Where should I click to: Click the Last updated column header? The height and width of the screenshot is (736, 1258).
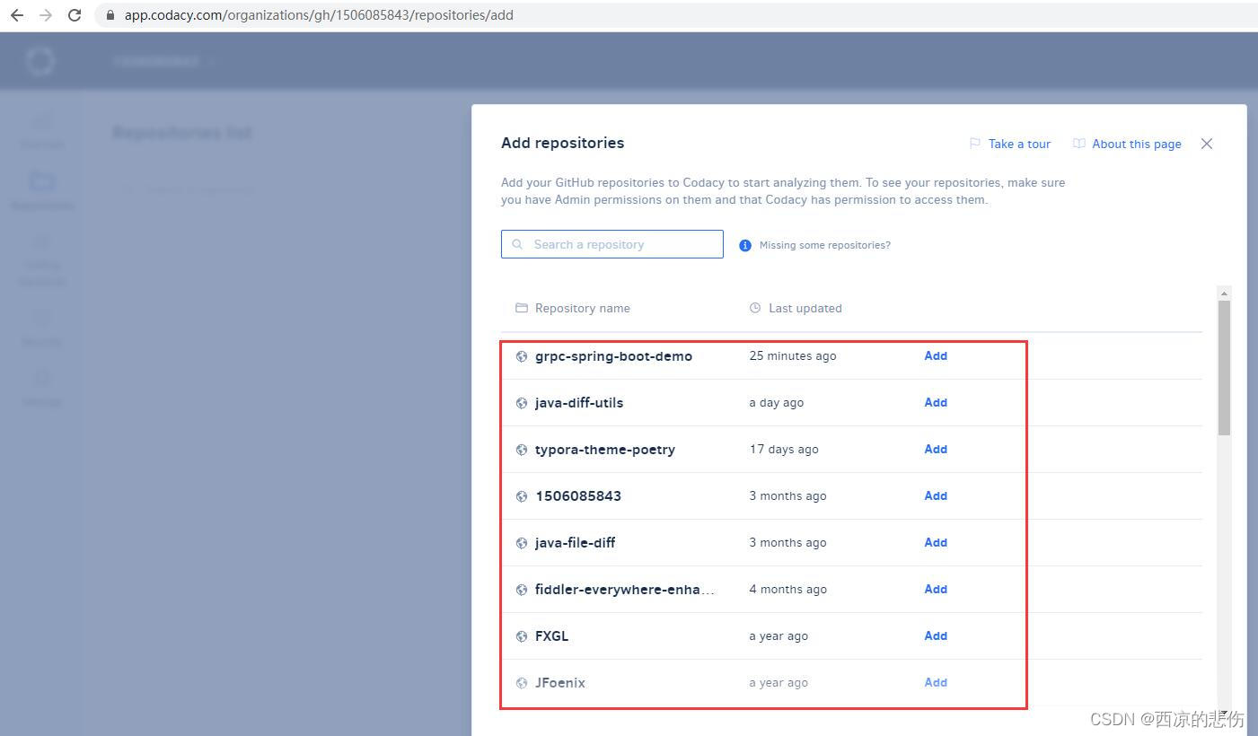tap(805, 308)
